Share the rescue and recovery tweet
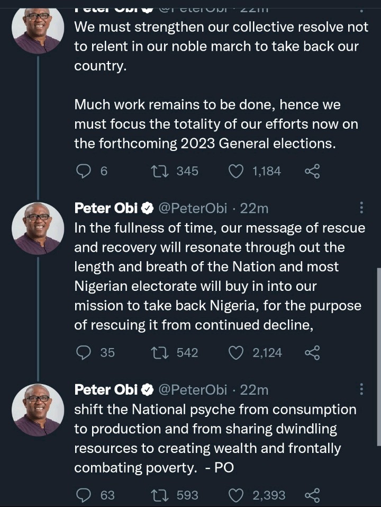This screenshot has height=507, width=381. tap(312, 352)
